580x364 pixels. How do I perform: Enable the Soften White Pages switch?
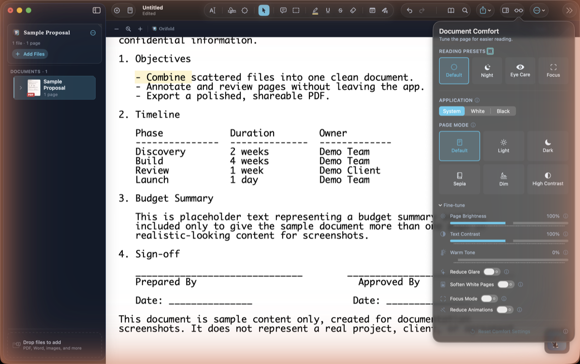[x=506, y=285]
